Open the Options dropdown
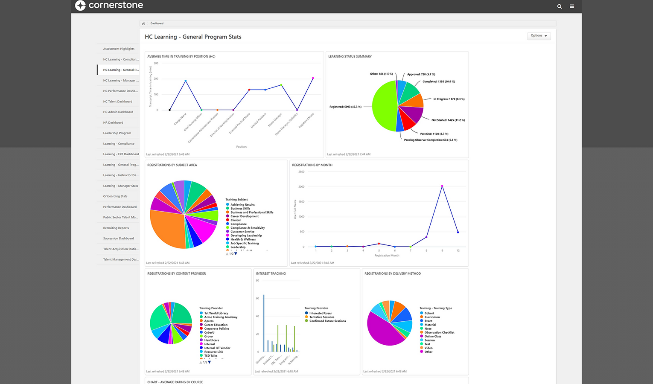Screen dimensions: 653x384 coord(539,36)
